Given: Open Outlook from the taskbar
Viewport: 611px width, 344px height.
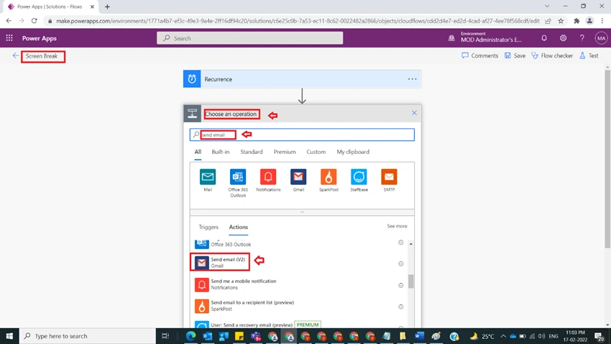Looking at the screenshot, I should point(207,336).
